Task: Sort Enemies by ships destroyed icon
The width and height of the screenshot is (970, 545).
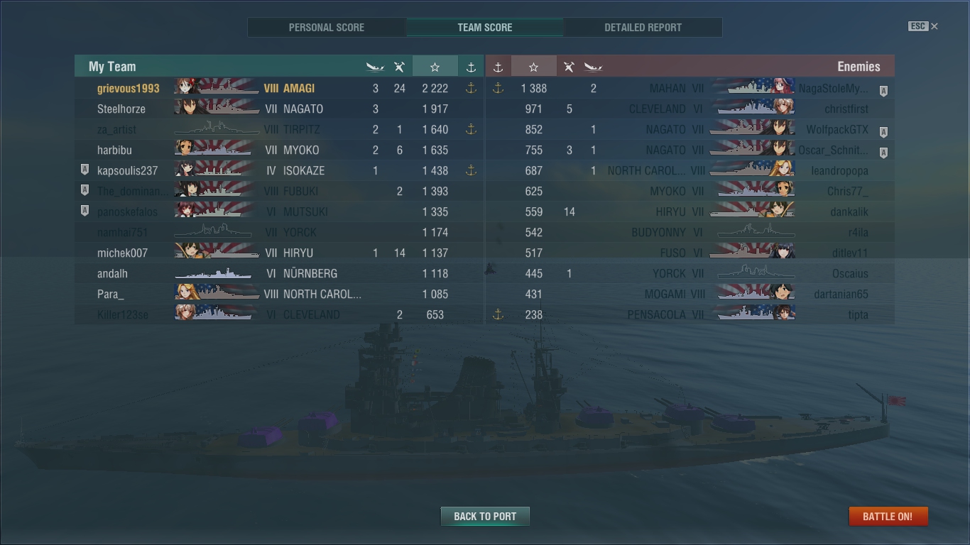Action: pos(593,67)
